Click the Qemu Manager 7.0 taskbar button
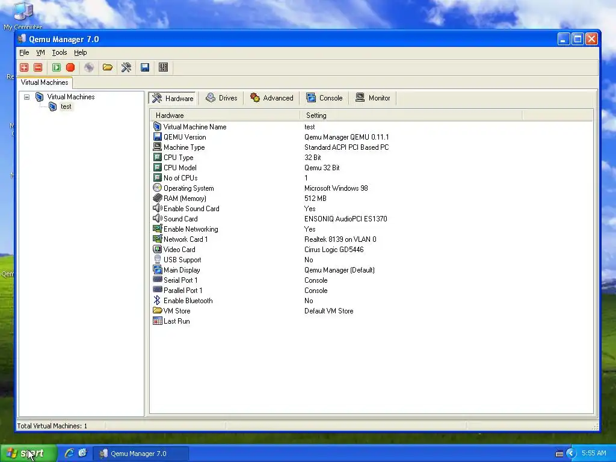This screenshot has height=462, width=616. [141, 454]
